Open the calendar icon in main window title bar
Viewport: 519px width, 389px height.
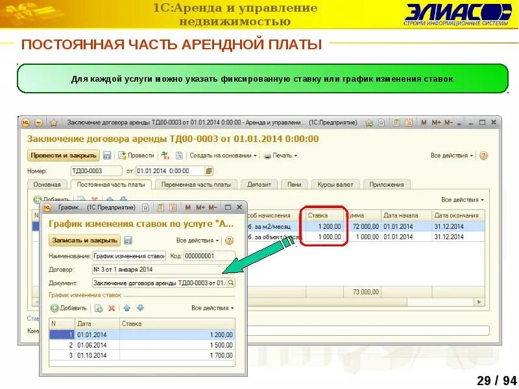click(x=409, y=123)
